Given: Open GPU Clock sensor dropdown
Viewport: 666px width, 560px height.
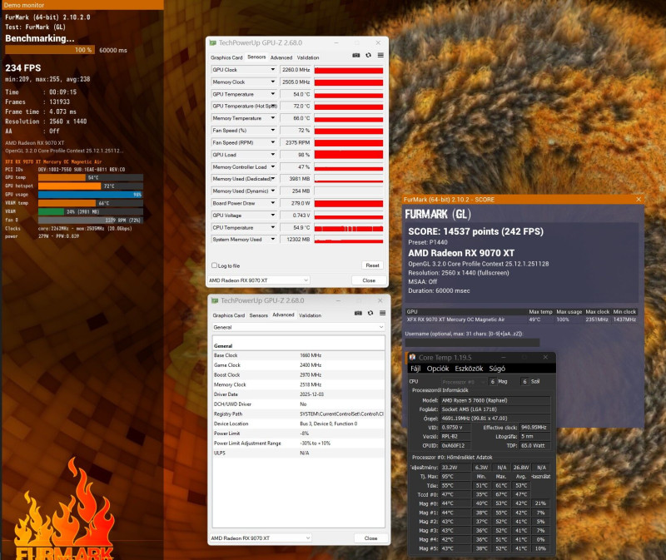Looking at the screenshot, I should (273, 70).
